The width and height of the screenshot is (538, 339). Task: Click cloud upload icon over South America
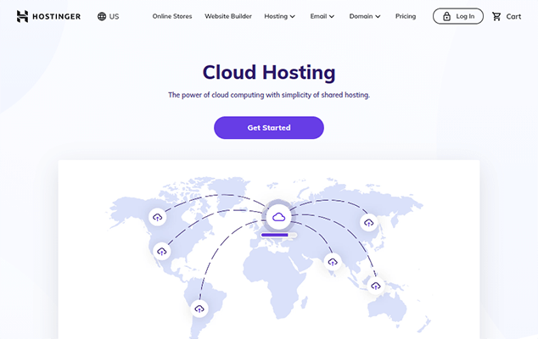199,308
